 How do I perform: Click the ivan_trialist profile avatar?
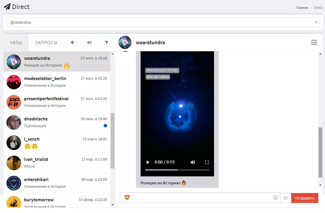click(x=14, y=163)
